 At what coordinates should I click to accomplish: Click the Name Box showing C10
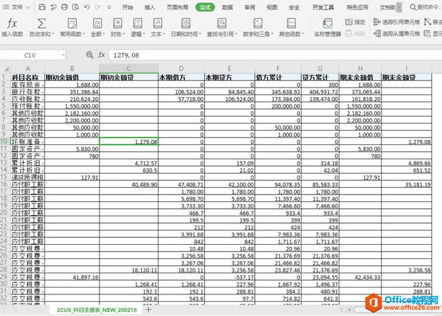(30, 55)
